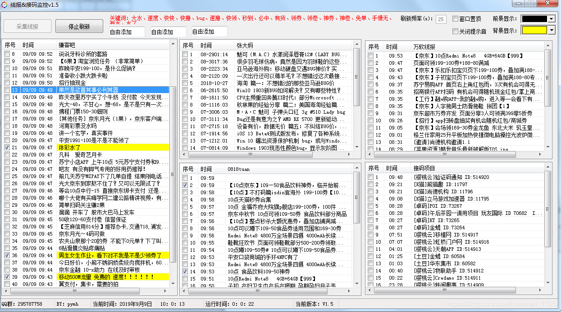
Task: Select the row 京东月光~4码可做
Action: click(x=86, y=234)
